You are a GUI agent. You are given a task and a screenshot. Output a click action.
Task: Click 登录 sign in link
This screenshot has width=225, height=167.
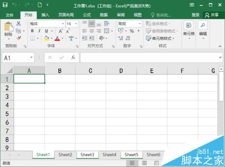point(195,15)
